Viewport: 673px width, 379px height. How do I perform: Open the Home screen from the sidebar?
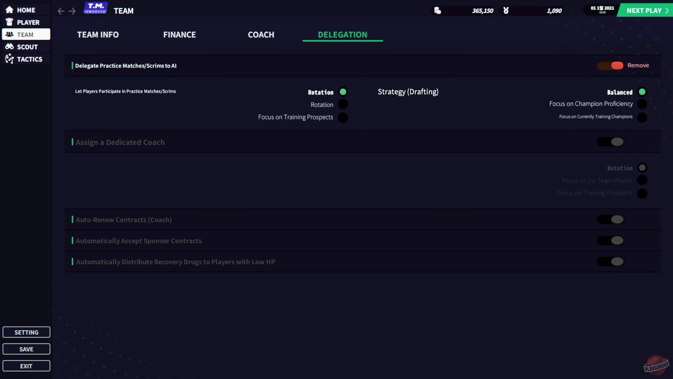click(x=26, y=10)
